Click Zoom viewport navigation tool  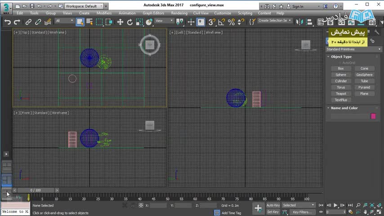(x=358, y=205)
